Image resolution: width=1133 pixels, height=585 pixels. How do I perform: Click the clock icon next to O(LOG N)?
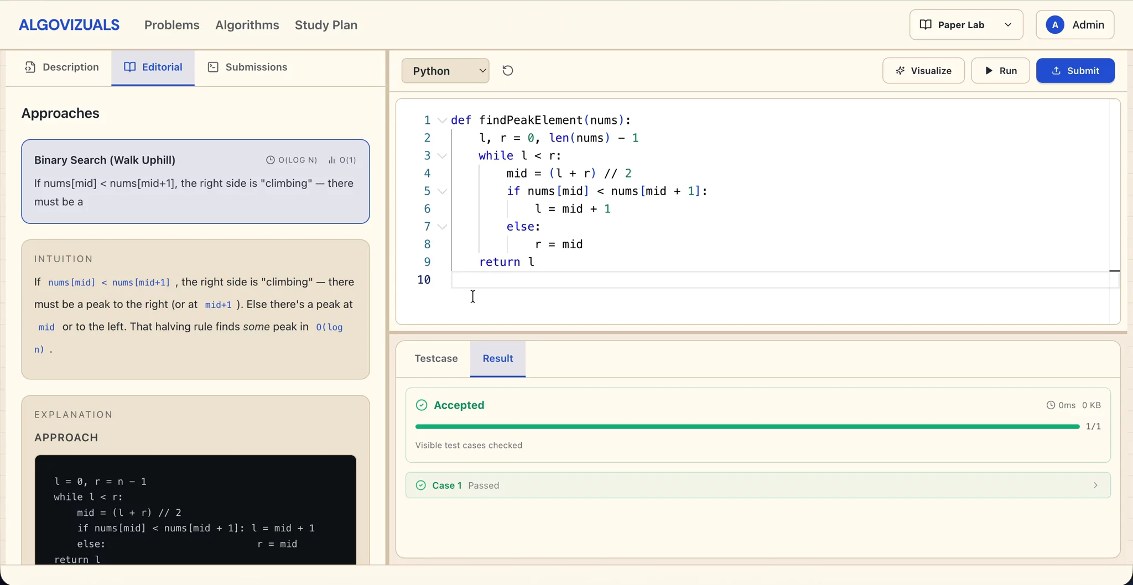coord(271,160)
